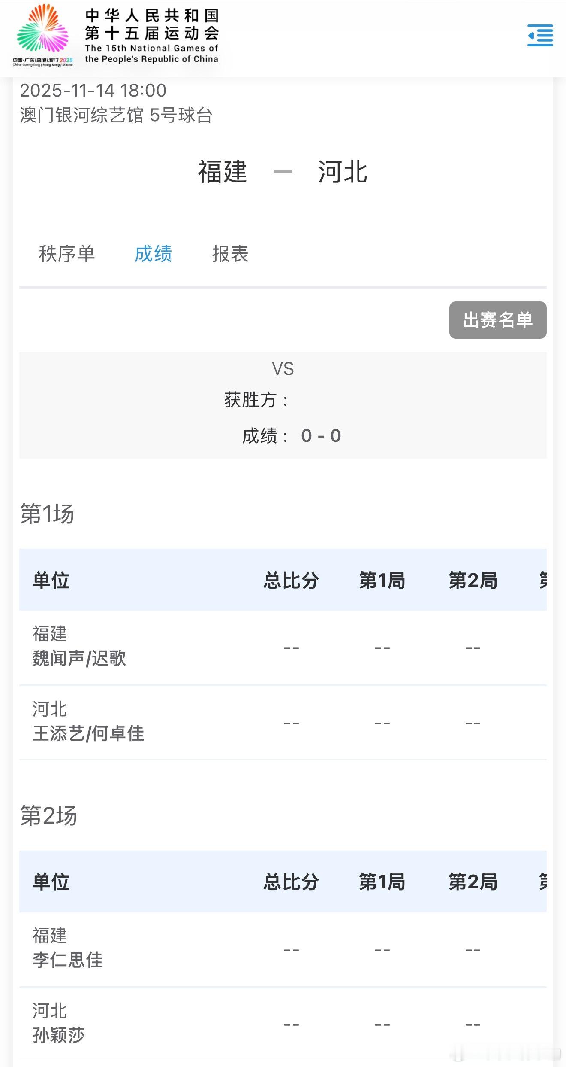Click the 福建 team name heading
This screenshot has width=566, height=1067.
pos(223,172)
